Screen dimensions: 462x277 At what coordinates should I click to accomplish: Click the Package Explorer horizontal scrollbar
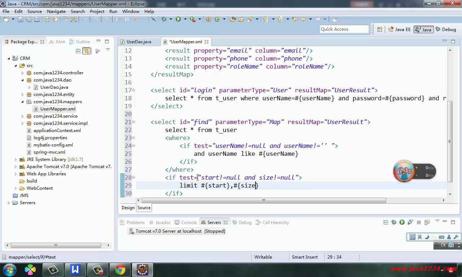56,245
